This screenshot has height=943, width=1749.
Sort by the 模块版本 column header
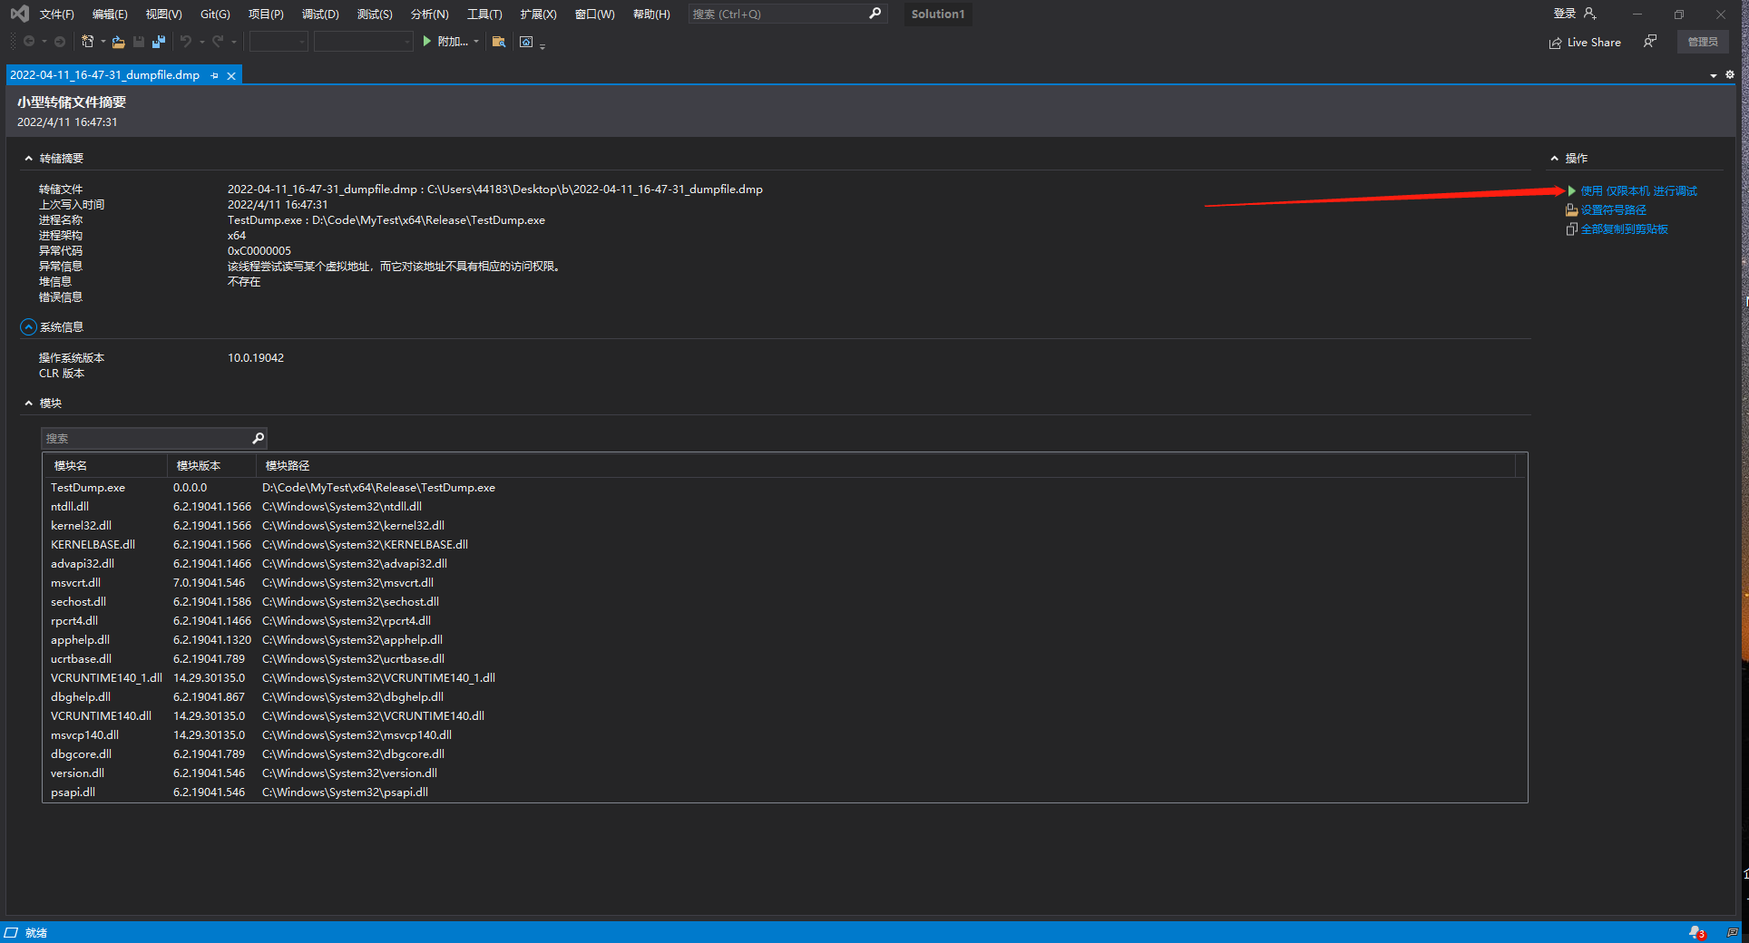pyautogui.click(x=211, y=466)
